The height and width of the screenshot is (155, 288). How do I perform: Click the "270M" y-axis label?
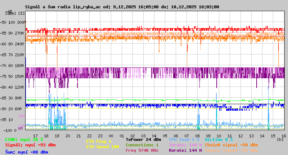(x=20, y=33)
